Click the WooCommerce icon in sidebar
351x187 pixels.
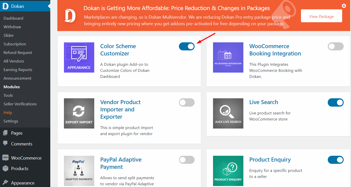pos(5,158)
